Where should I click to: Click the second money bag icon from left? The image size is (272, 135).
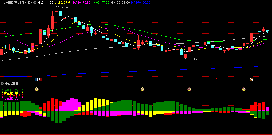point(142,89)
